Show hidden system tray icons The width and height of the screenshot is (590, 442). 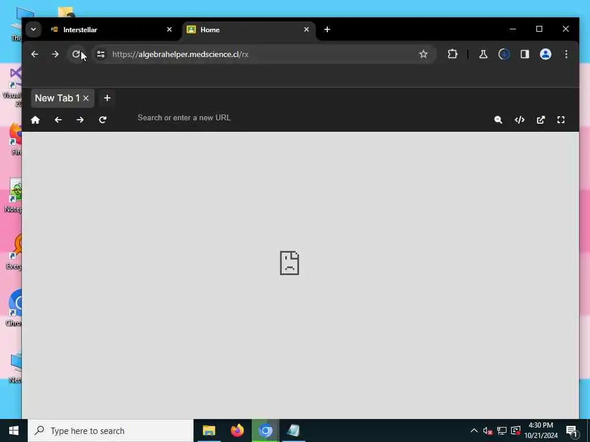pos(474,430)
